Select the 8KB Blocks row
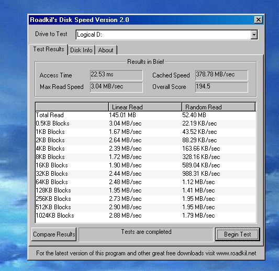 [146, 157]
